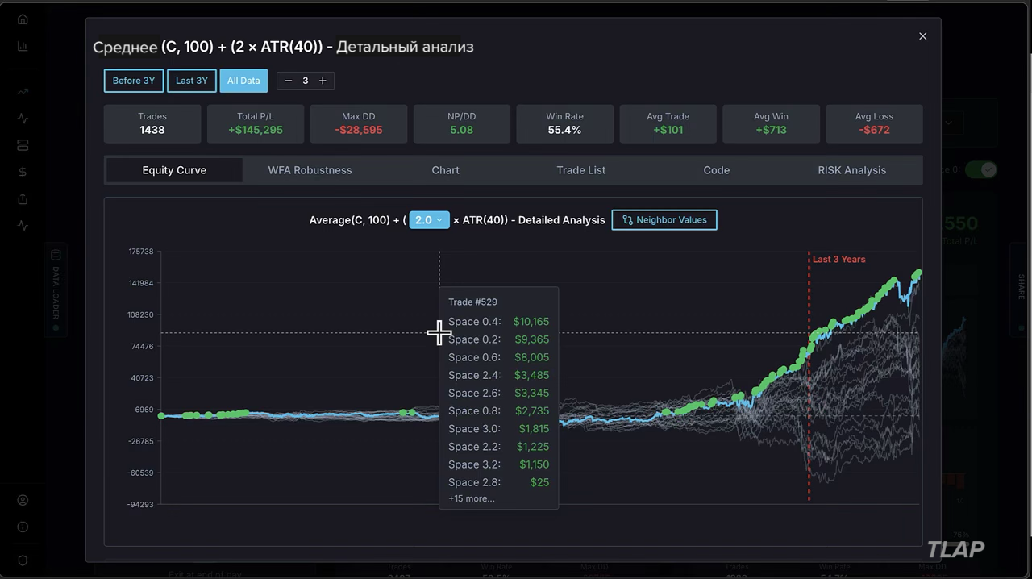Click the trending-up arrow sidebar icon
This screenshot has width=1032, height=579.
tap(23, 92)
